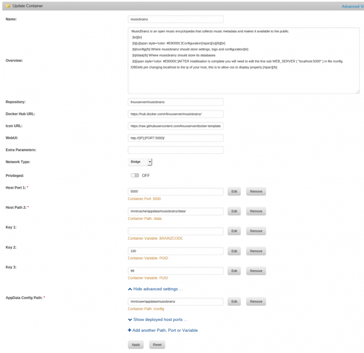Edit Host Path 2 mapping
Screen dimensions: 364x353
click(234, 211)
